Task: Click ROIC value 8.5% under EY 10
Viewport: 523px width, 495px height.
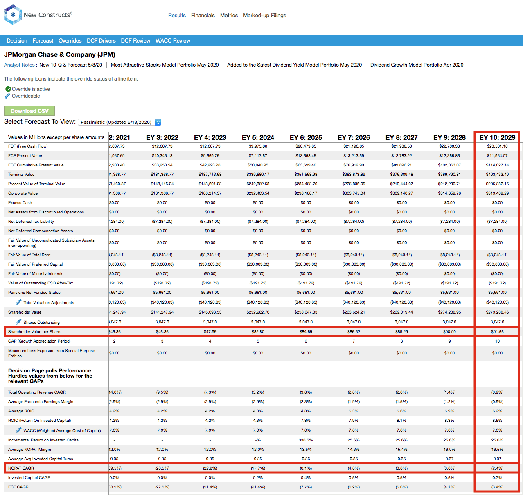Action: [x=498, y=421]
